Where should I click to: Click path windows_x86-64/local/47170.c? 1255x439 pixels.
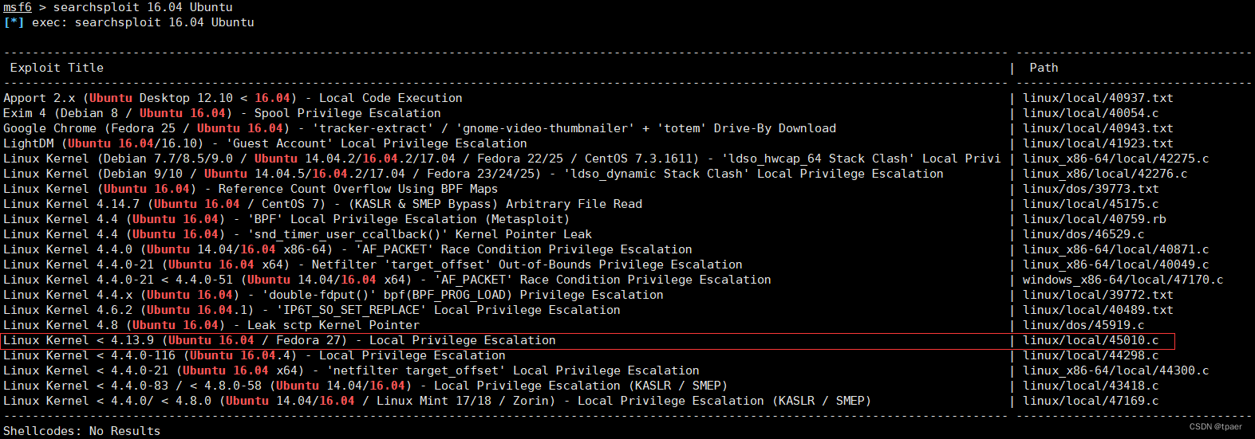pos(1123,280)
